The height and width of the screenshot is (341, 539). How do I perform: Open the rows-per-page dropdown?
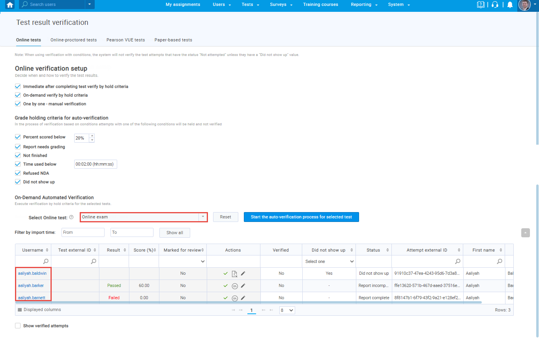click(287, 310)
